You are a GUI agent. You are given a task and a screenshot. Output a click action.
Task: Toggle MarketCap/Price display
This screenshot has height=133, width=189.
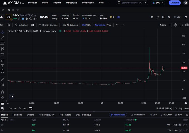[103, 25]
